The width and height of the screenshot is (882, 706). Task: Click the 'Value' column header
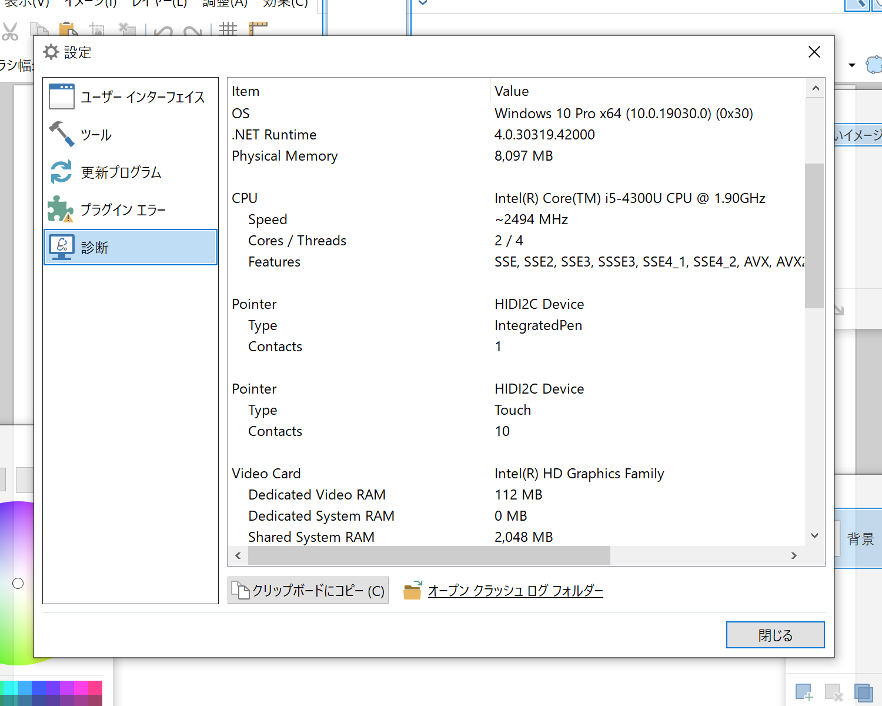(512, 91)
